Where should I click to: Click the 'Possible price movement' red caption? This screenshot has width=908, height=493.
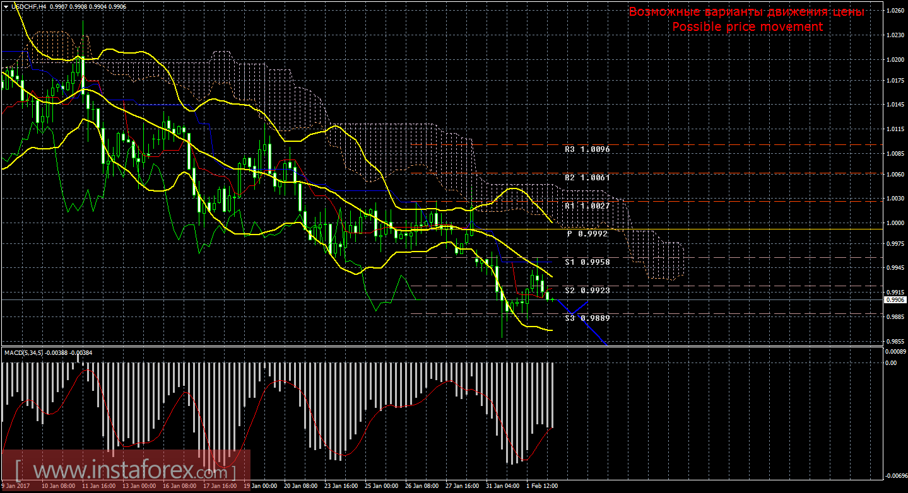(x=747, y=26)
